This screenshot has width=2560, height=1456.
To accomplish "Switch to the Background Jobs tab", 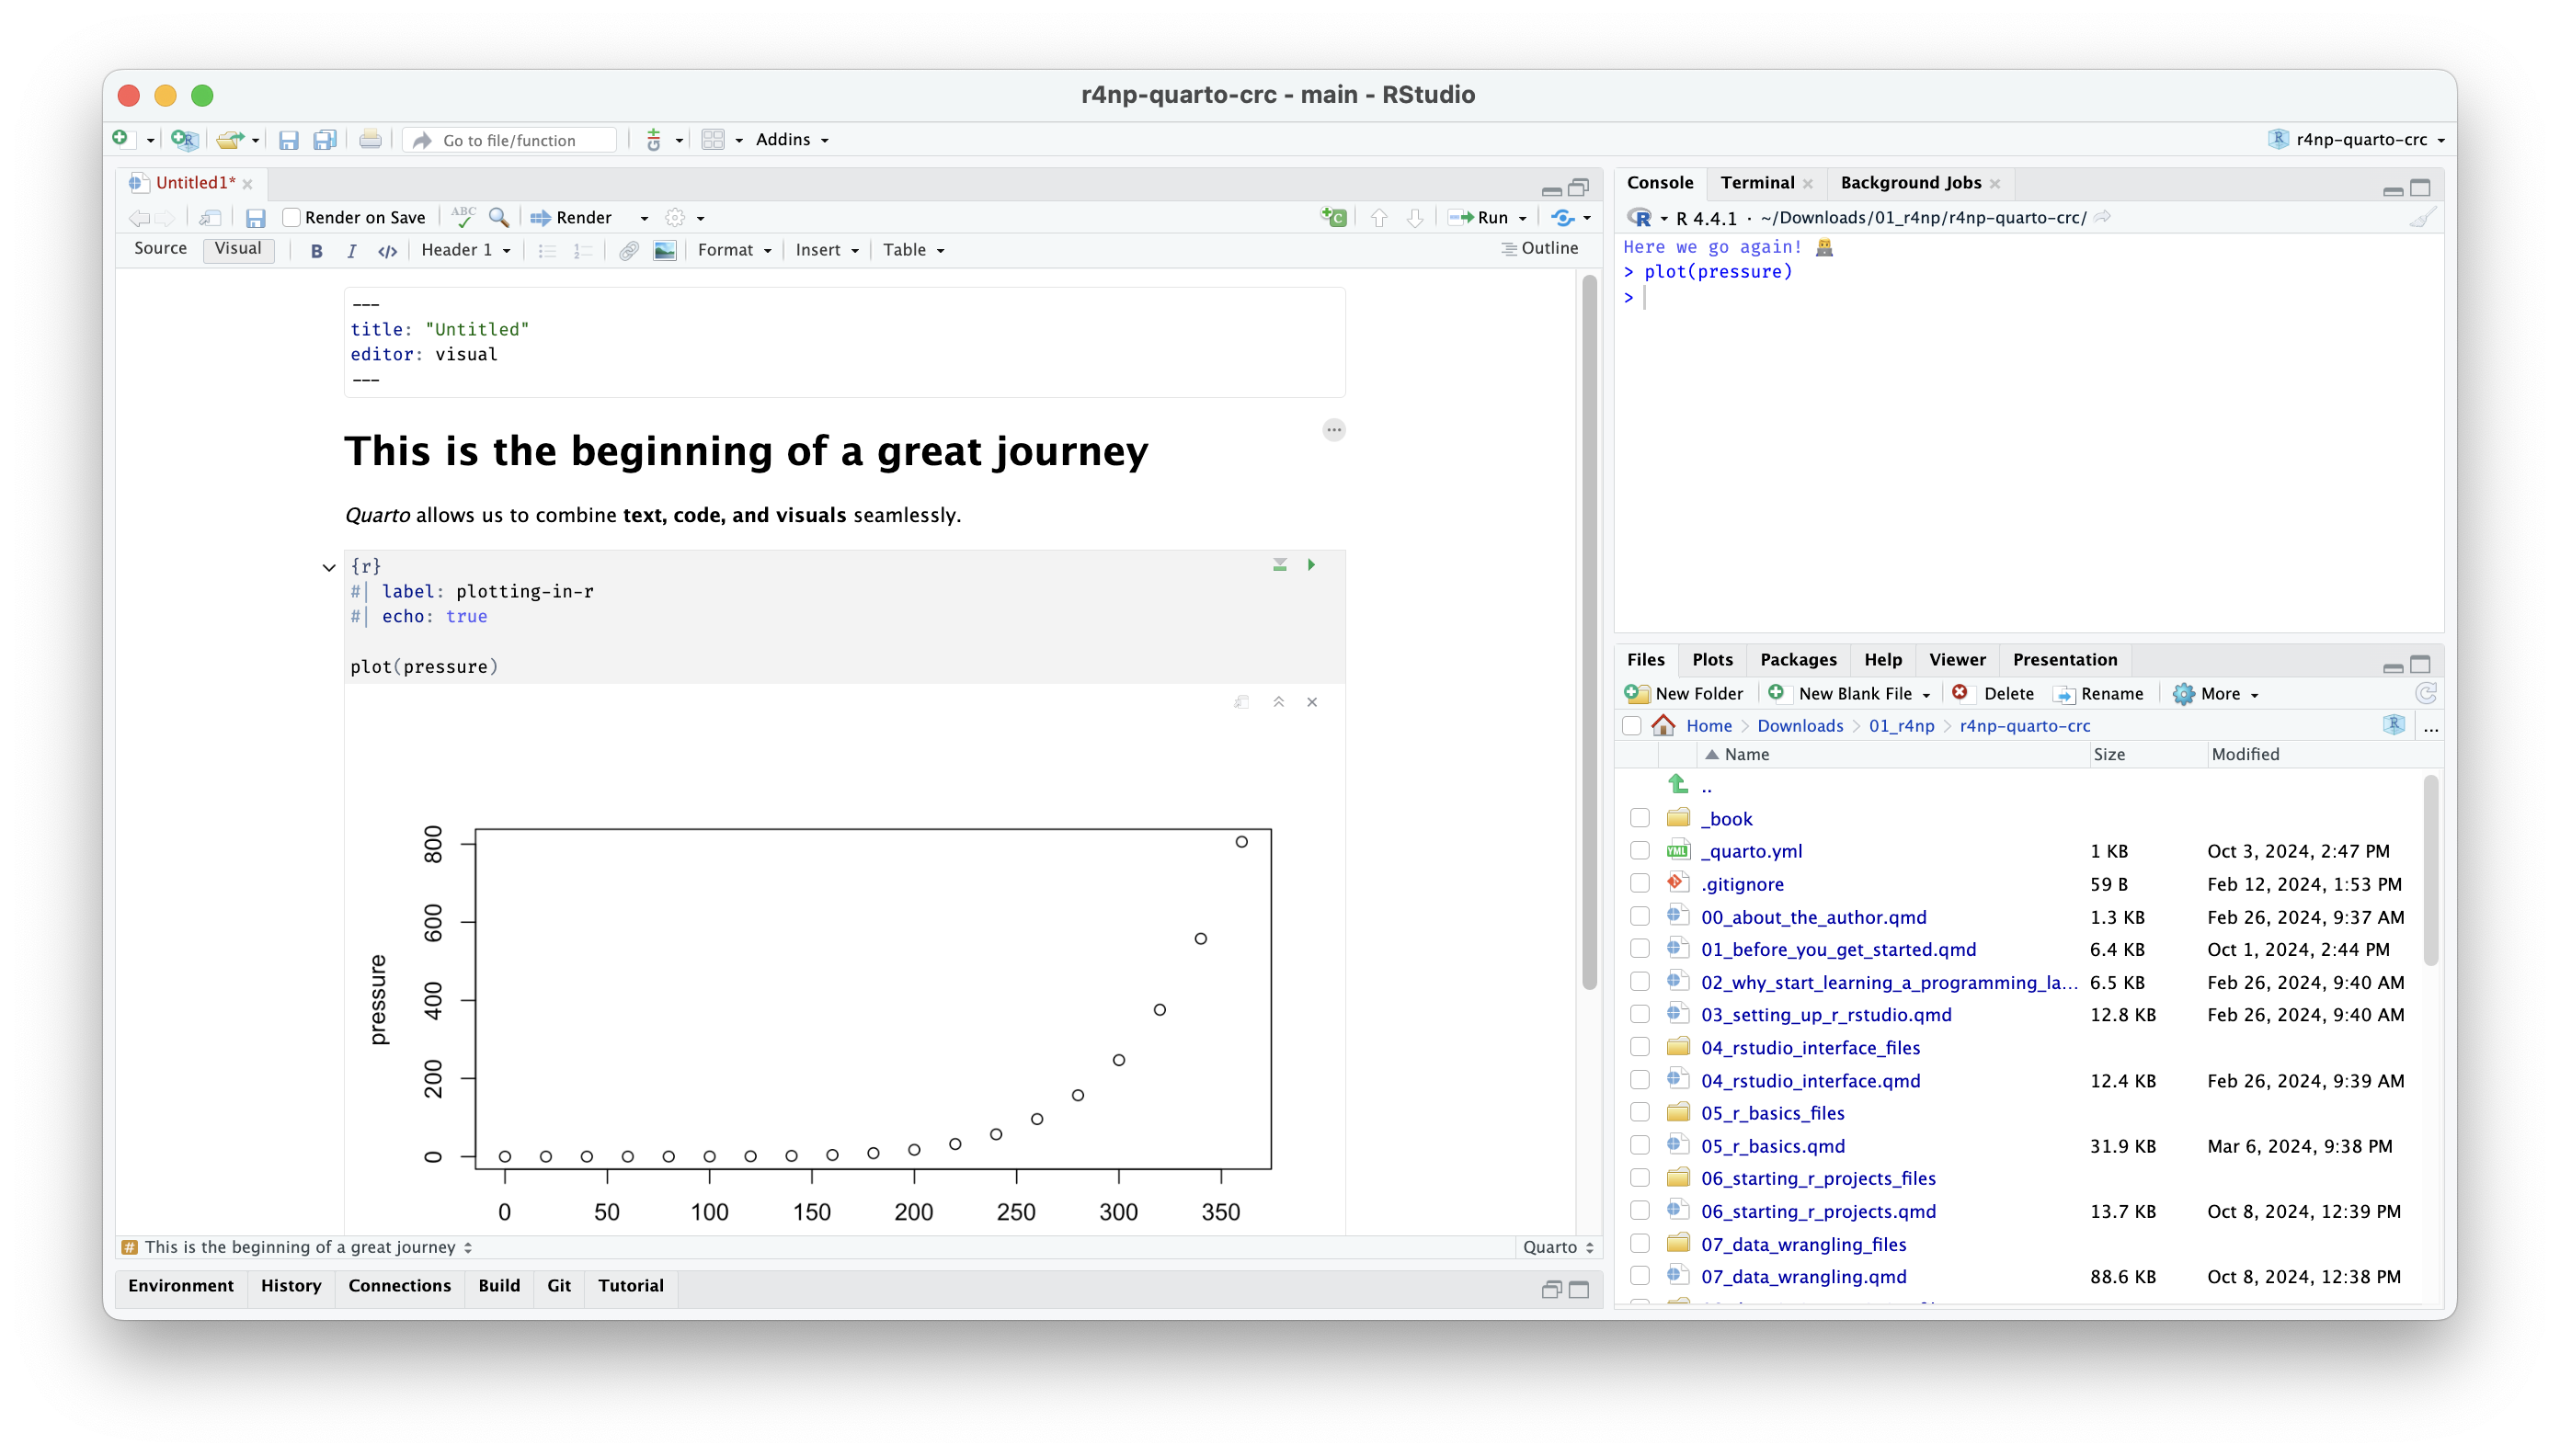I will [x=1911, y=182].
